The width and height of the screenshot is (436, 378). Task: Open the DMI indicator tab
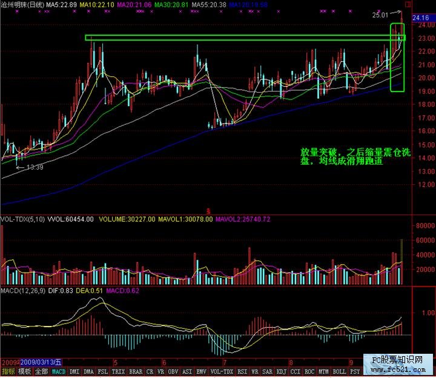tap(74, 371)
